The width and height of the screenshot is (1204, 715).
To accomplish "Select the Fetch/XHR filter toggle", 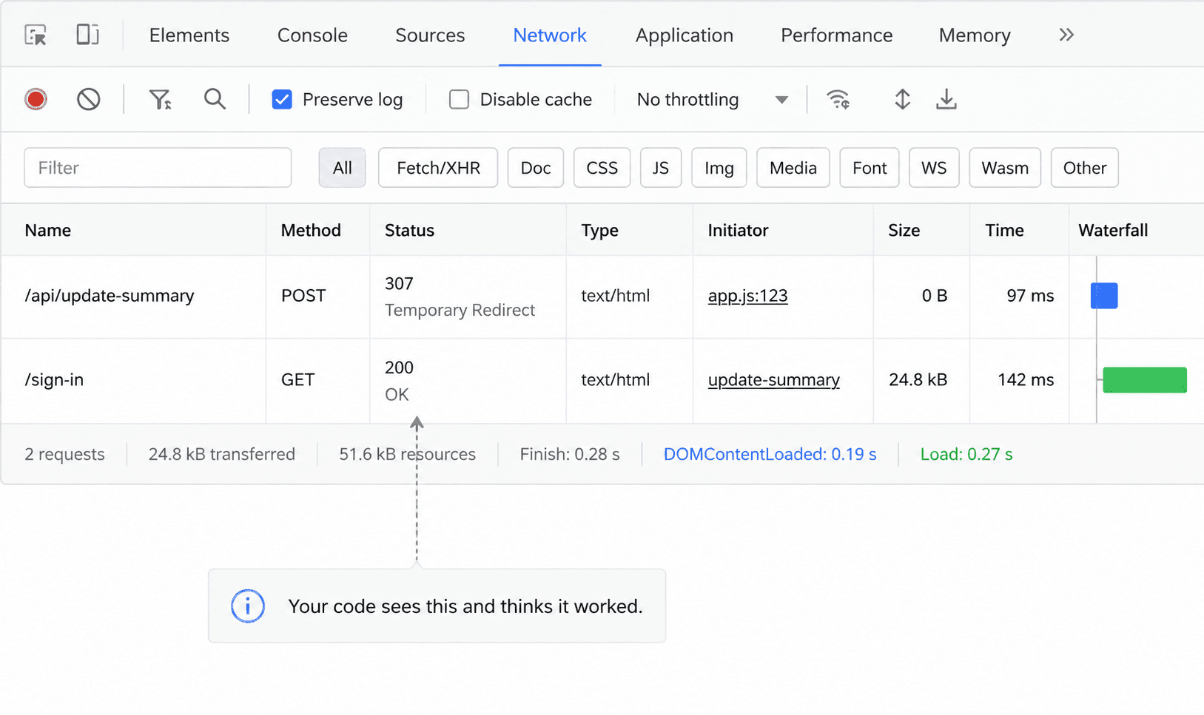I will click(438, 168).
